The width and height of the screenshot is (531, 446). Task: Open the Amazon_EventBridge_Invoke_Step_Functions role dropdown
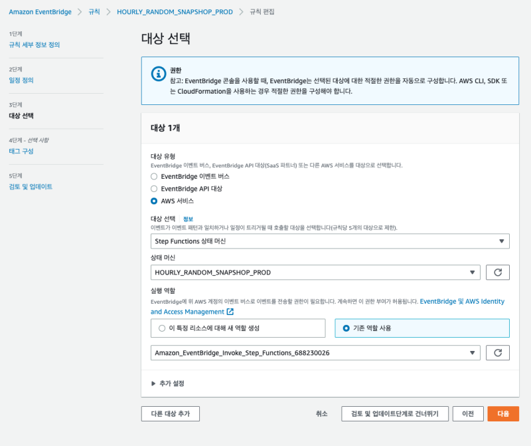(315, 353)
